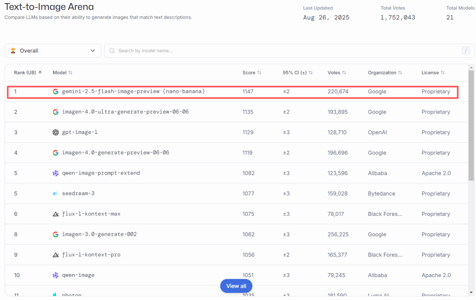This screenshot has width=476, height=300.
Task: Click the magnifying glass search icon
Action: click(112, 51)
